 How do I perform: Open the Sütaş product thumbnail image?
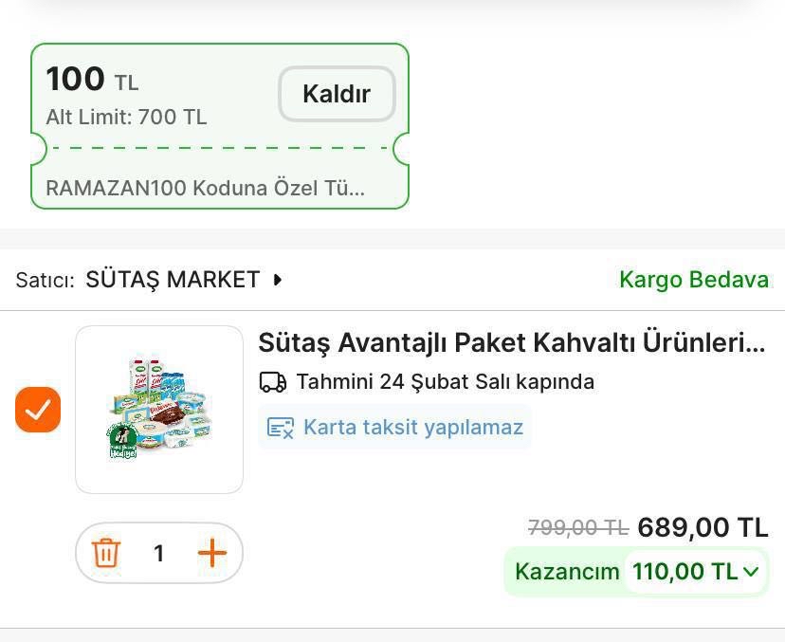[159, 410]
